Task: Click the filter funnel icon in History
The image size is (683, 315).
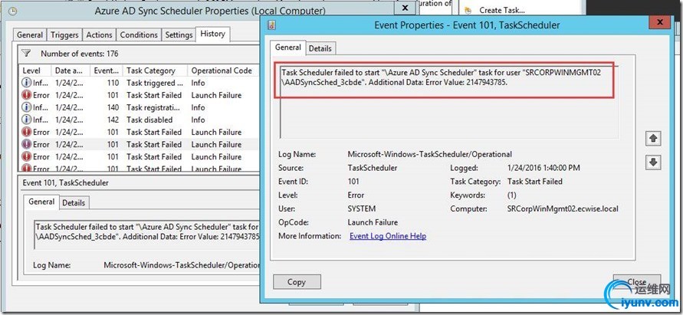Action: tap(26, 53)
